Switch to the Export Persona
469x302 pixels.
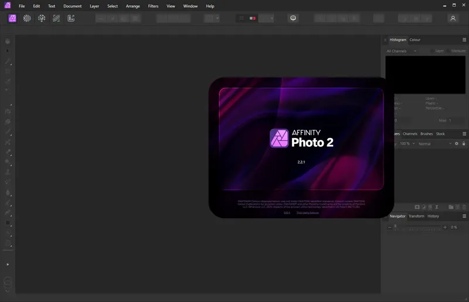coord(71,18)
